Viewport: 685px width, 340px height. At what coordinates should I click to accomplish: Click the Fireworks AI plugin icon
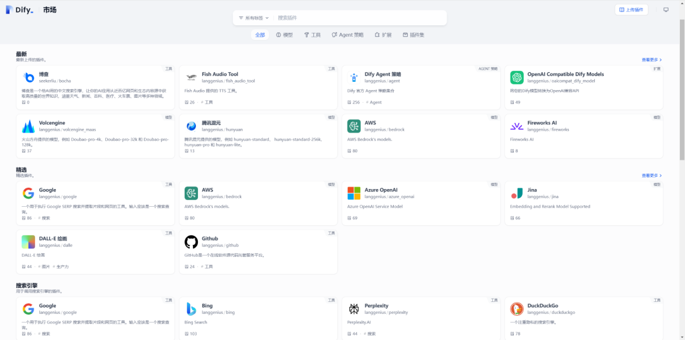pyautogui.click(x=517, y=126)
